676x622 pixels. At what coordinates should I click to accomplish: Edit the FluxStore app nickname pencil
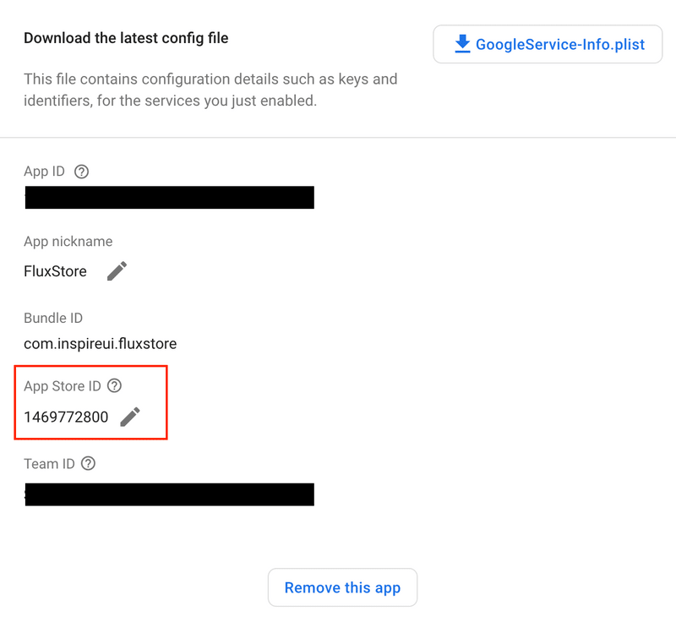pyautogui.click(x=117, y=271)
